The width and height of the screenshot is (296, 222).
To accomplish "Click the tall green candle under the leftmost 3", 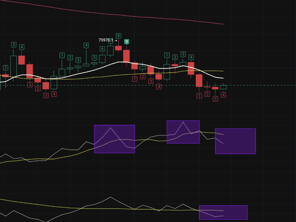I will (14, 65).
